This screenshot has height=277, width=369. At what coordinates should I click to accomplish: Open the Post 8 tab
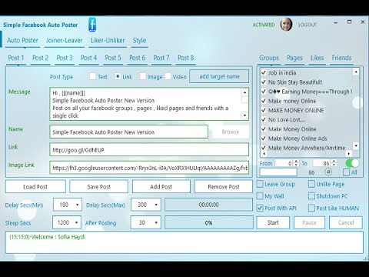tap(186, 58)
